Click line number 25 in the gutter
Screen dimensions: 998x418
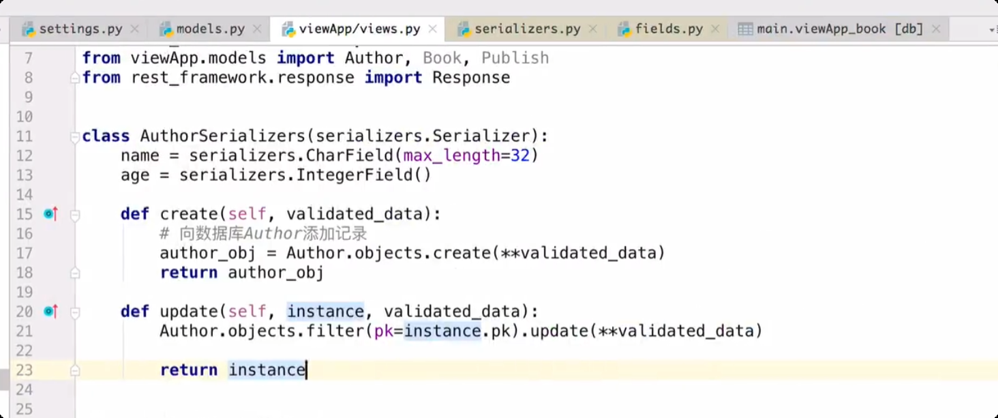pos(24,409)
